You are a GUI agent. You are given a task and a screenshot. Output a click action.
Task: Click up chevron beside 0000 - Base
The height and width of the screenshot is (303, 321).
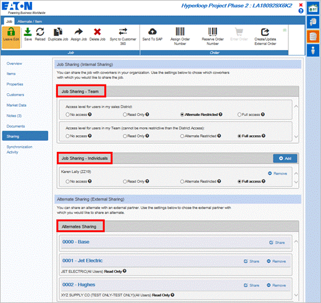click(x=296, y=241)
